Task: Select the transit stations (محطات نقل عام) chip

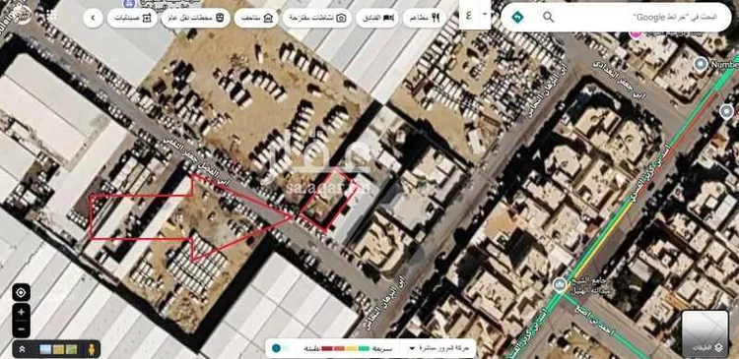Action: tap(196, 18)
